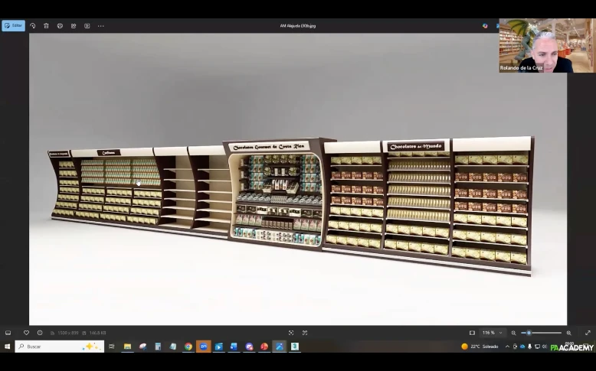Viewport: 596px width, 371px height.
Task: Switch to the Zoom app in taskbar
Action: tap(204, 347)
